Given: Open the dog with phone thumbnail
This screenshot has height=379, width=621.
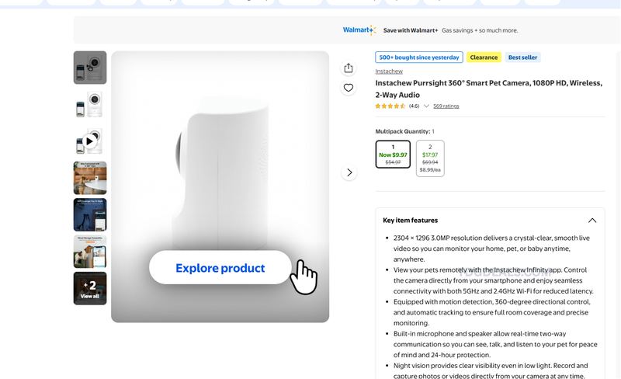Looking at the screenshot, I should 90,252.
